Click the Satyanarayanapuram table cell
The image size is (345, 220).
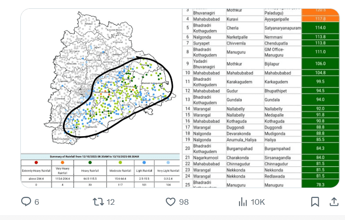click(282, 28)
